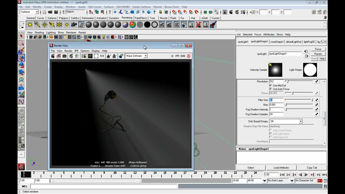
Task: Click remove image icon in Render View
Action: coord(115,56)
